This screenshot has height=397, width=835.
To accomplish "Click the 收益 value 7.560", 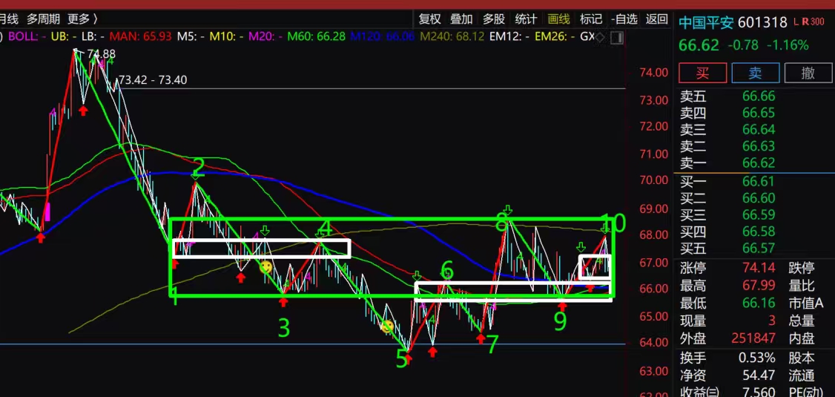I will 759,393.
